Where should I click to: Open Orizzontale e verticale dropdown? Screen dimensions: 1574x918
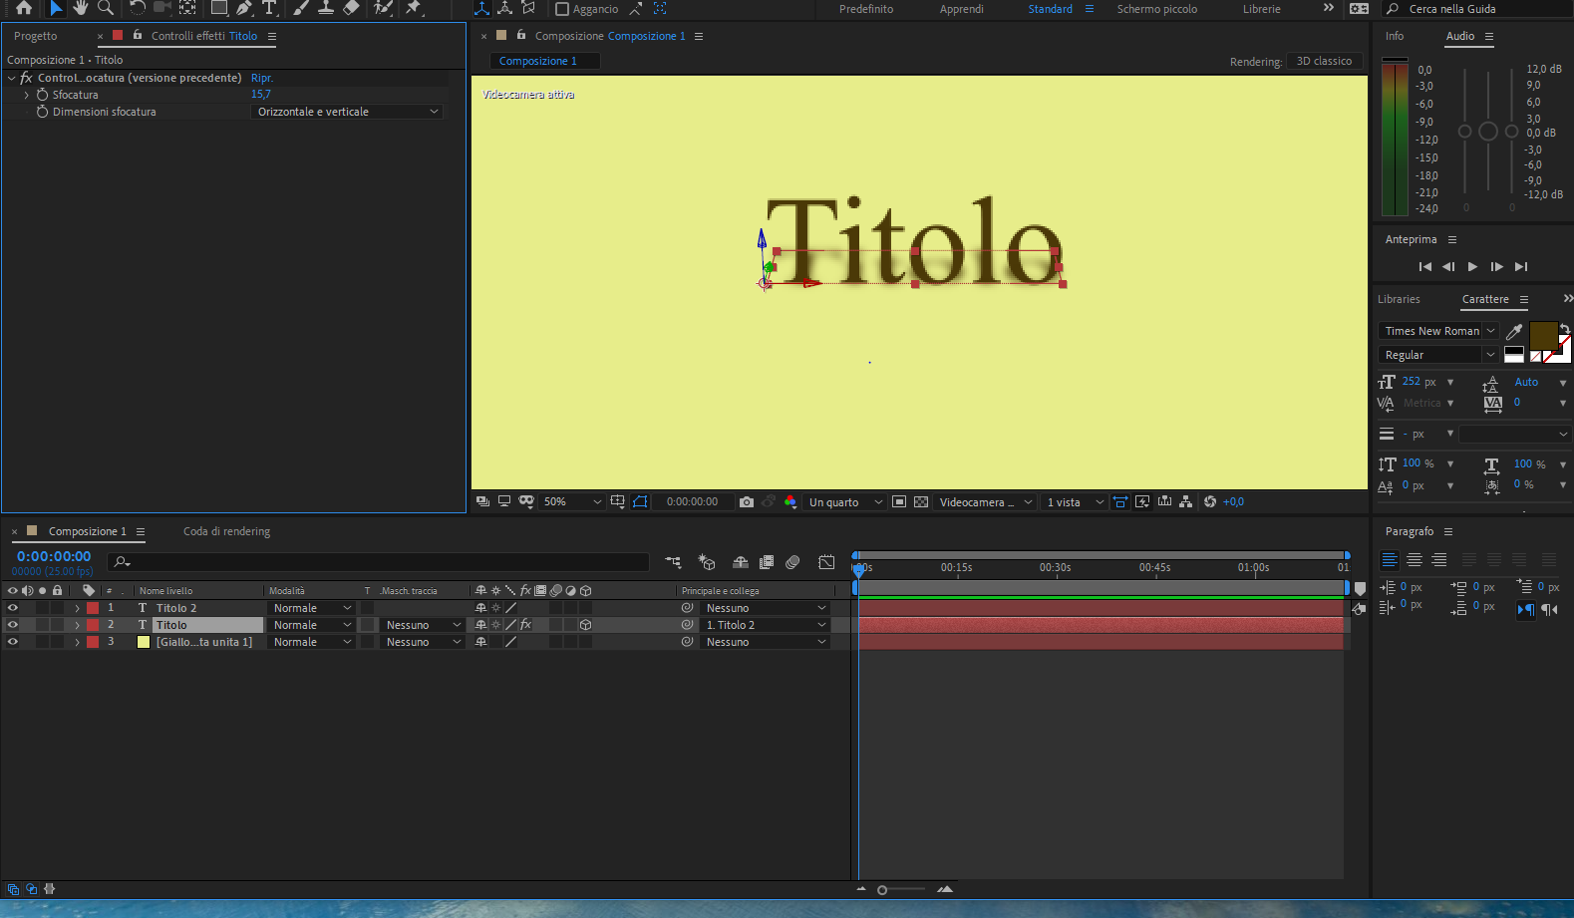coord(346,112)
